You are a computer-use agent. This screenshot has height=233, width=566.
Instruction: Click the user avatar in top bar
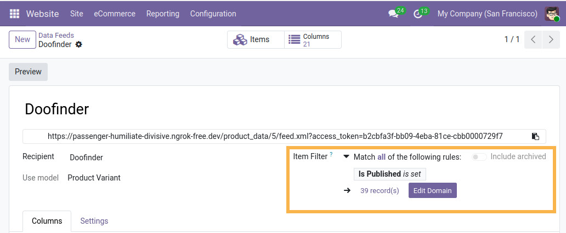point(552,14)
